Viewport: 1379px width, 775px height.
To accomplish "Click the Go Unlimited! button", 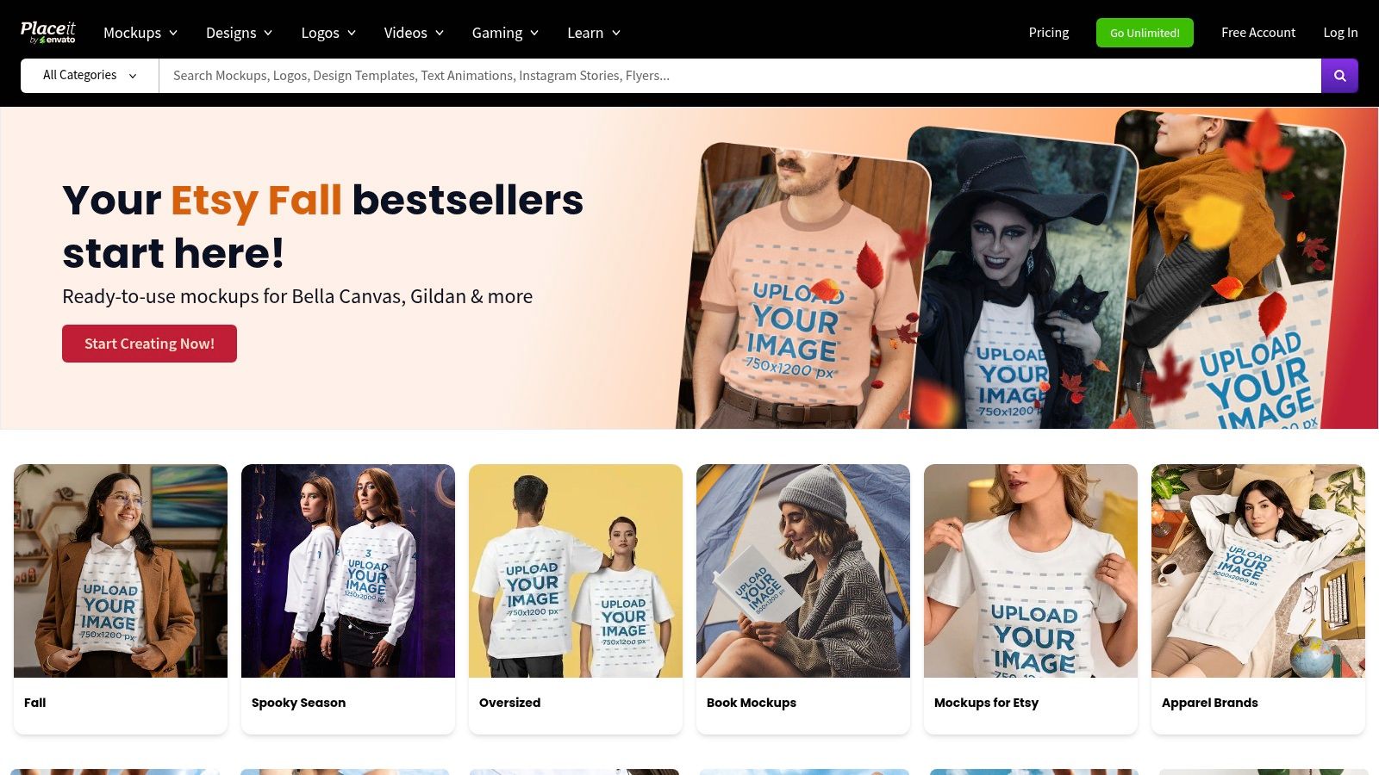I will click(x=1145, y=33).
